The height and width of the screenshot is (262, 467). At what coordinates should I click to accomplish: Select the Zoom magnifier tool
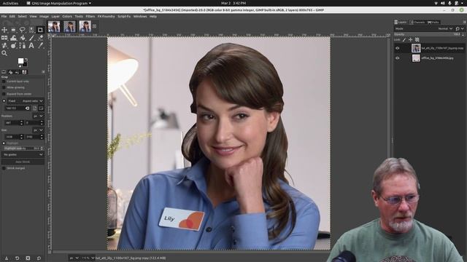[4, 53]
